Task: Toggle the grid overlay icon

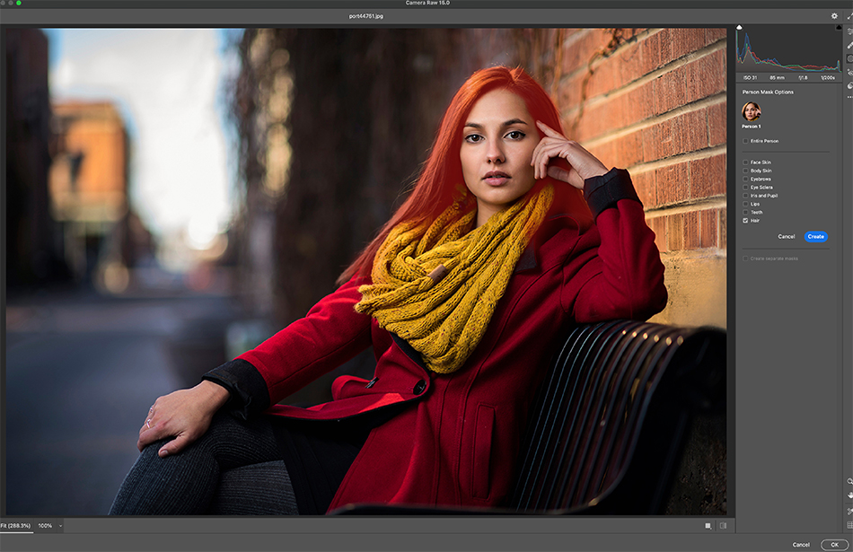Action: click(849, 525)
